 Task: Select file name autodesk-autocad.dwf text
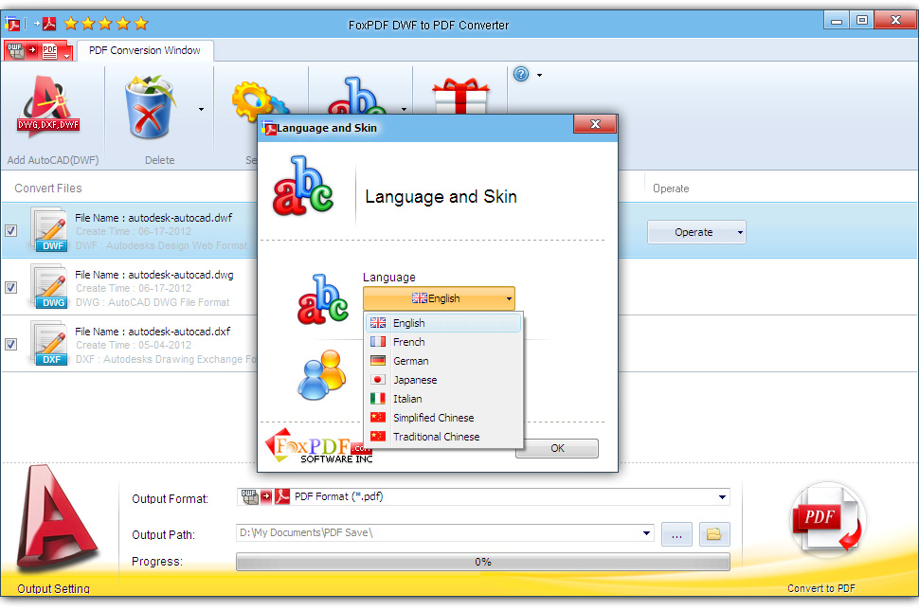click(x=153, y=218)
